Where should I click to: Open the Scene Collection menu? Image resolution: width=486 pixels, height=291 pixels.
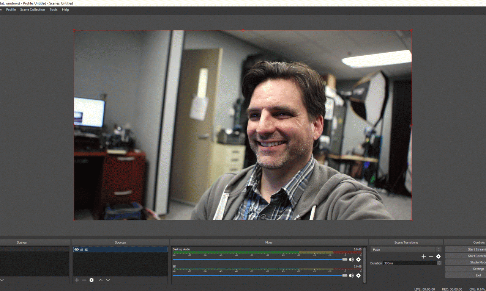[x=33, y=9]
